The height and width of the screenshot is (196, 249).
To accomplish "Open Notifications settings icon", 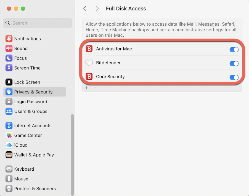I will [9, 39].
